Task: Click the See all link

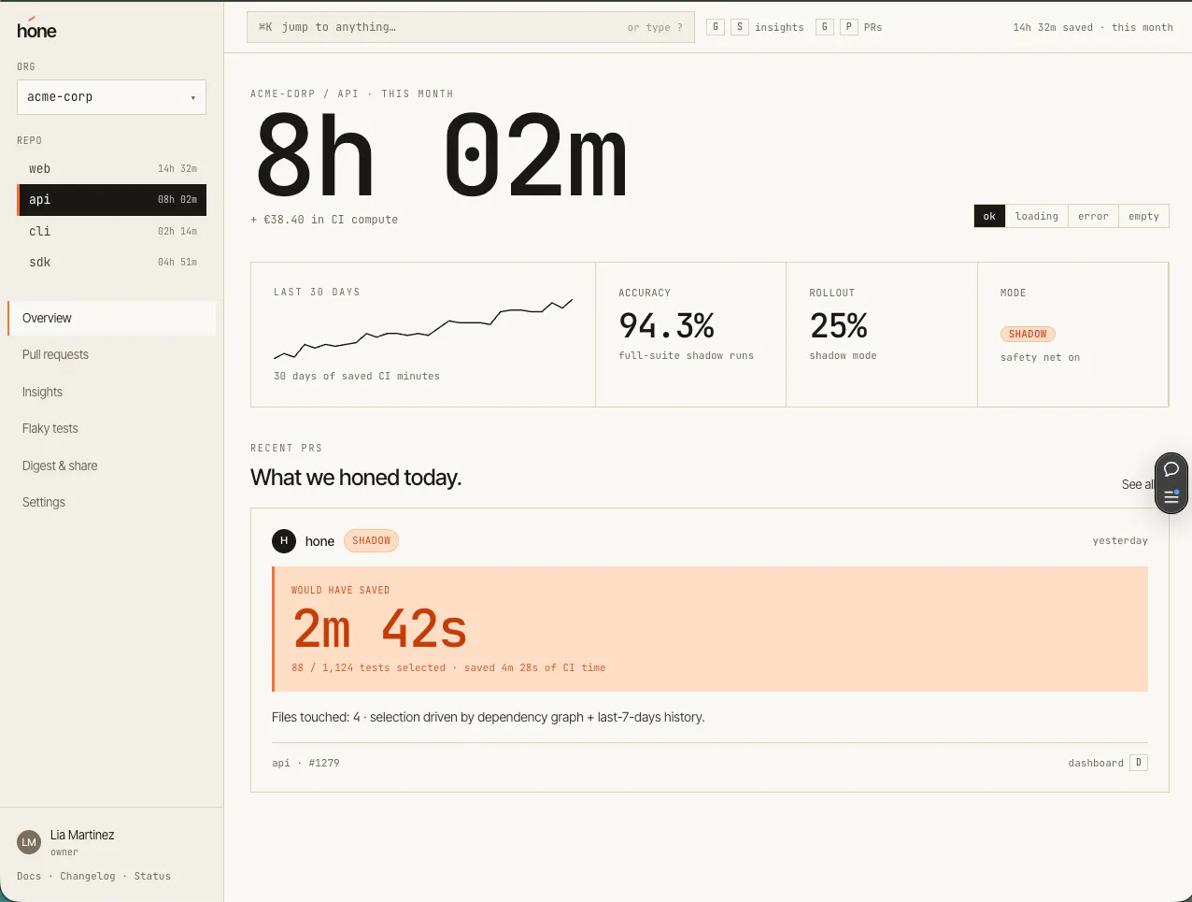Action: 1138,484
